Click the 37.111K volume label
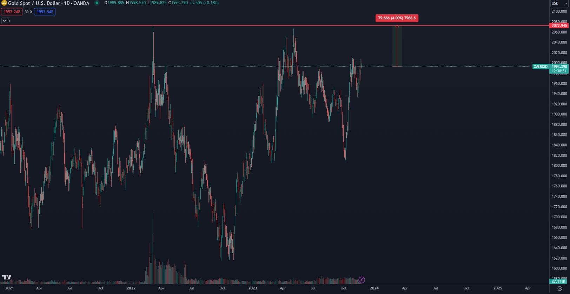The height and width of the screenshot is (294, 570). point(558,281)
